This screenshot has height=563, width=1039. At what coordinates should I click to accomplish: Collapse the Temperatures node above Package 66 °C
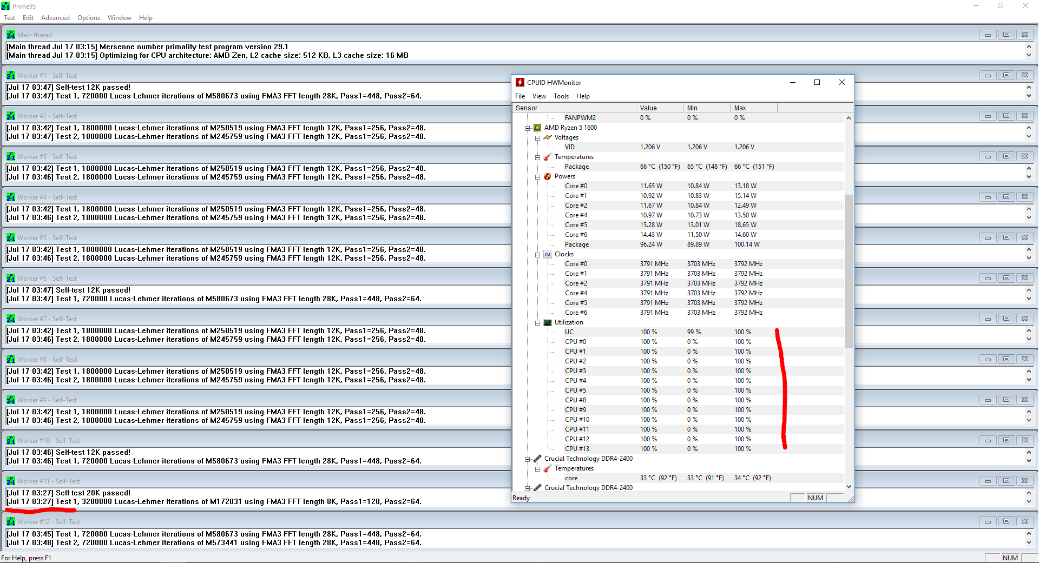(537, 157)
